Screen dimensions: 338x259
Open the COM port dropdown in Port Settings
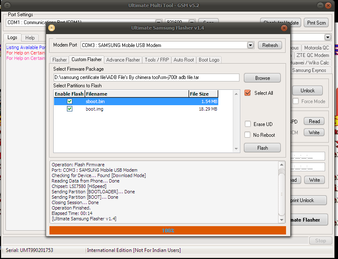click(x=158, y=22)
